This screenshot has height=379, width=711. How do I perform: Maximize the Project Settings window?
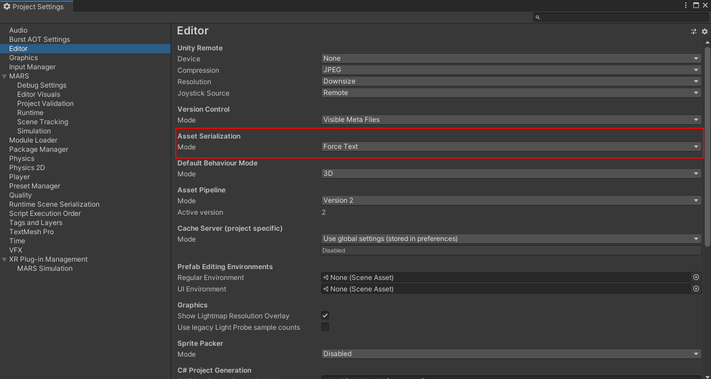click(x=696, y=5)
